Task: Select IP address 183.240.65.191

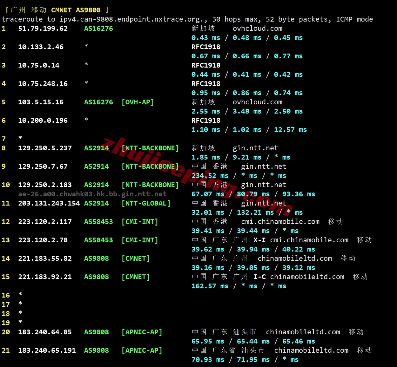Action: click(x=47, y=351)
